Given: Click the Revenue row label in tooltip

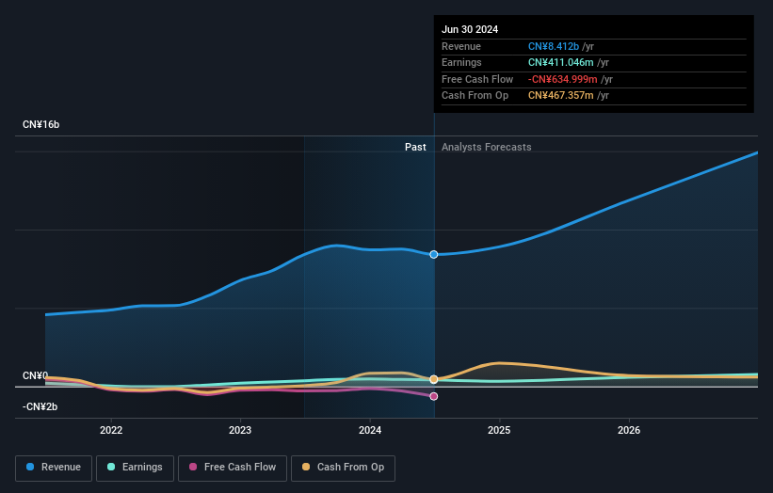Looking at the screenshot, I should (x=461, y=46).
